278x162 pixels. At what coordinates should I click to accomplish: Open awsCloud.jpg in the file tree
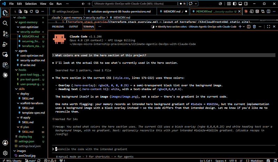27,156
